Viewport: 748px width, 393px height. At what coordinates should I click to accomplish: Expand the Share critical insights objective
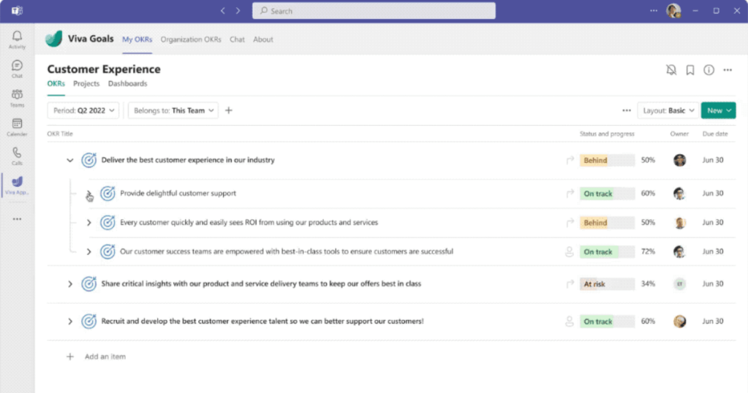[70, 284]
